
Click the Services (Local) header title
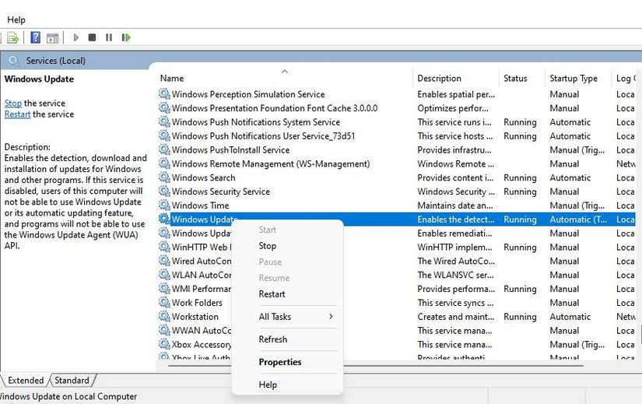coord(56,61)
